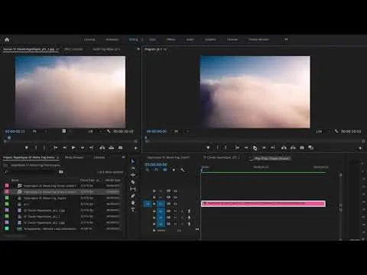The height and width of the screenshot is (275, 367).
Task: Switch to Learning workspace
Action: click(89, 40)
